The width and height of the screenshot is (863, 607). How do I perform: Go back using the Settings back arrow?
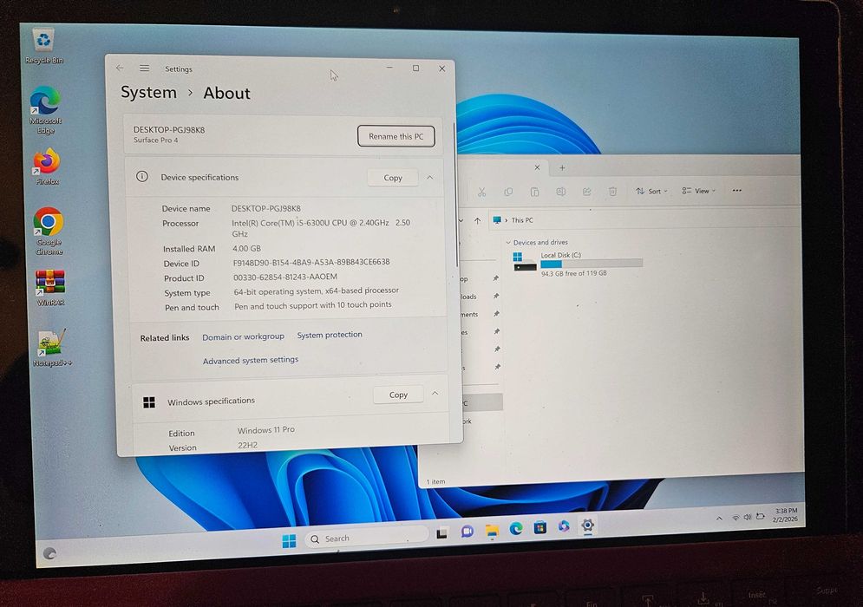point(120,68)
